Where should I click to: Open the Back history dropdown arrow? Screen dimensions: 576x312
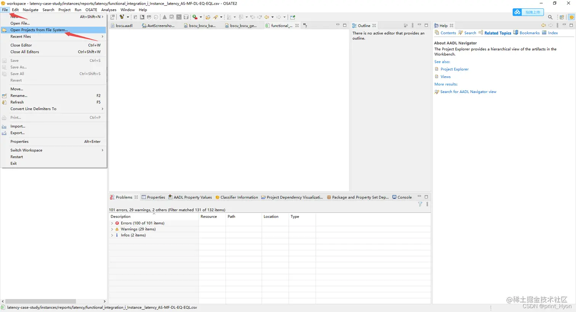tap(272, 17)
